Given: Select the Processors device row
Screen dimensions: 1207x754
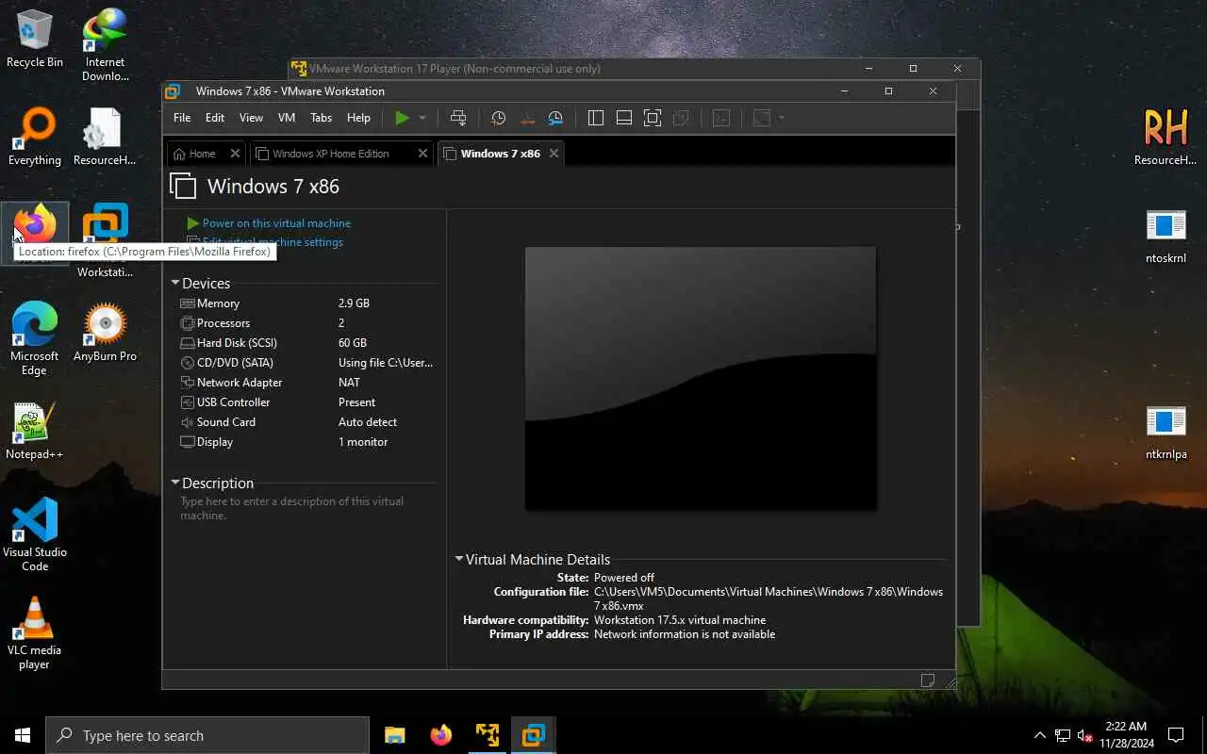Looking at the screenshot, I should pyautogui.click(x=306, y=323).
